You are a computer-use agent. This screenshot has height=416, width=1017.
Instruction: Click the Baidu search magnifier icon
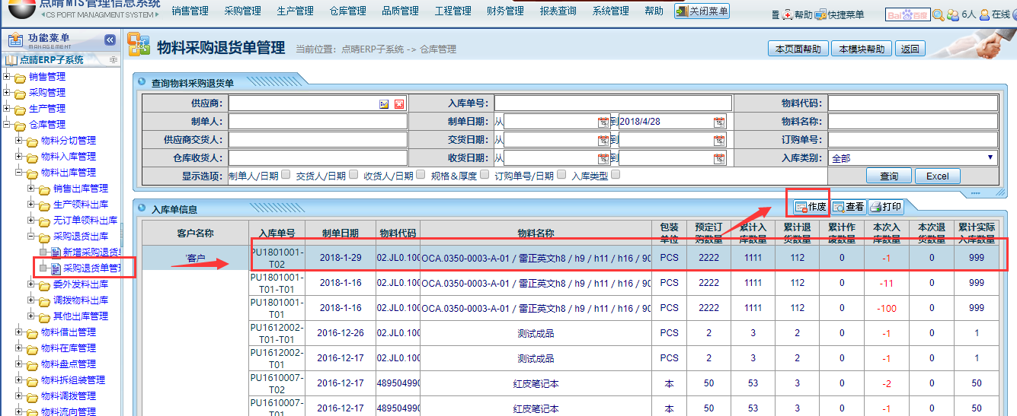pos(938,14)
